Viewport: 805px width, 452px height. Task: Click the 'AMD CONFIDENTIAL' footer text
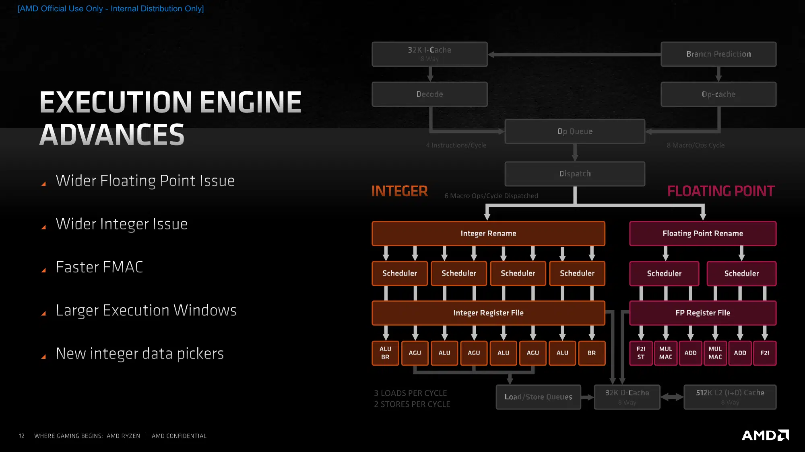click(179, 436)
